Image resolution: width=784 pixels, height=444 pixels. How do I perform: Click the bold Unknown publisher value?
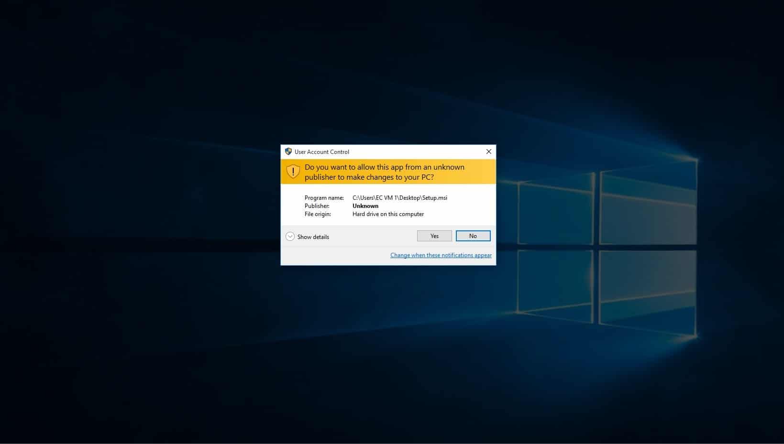(x=365, y=206)
